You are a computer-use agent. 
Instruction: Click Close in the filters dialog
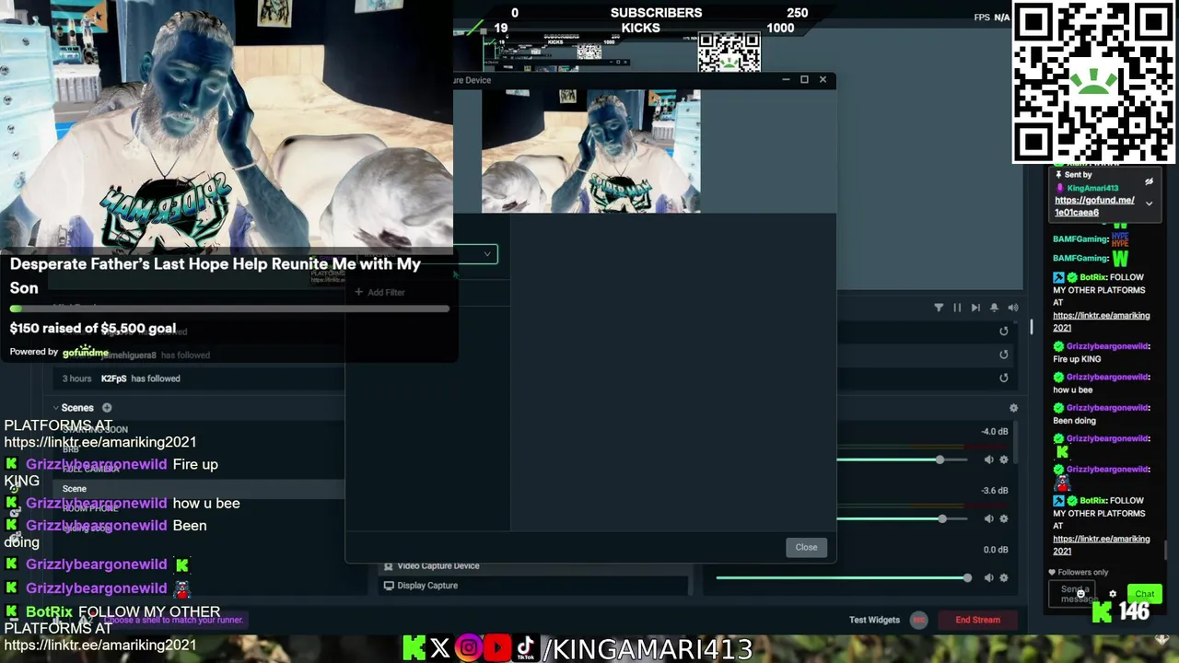click(x=806, y=547)
